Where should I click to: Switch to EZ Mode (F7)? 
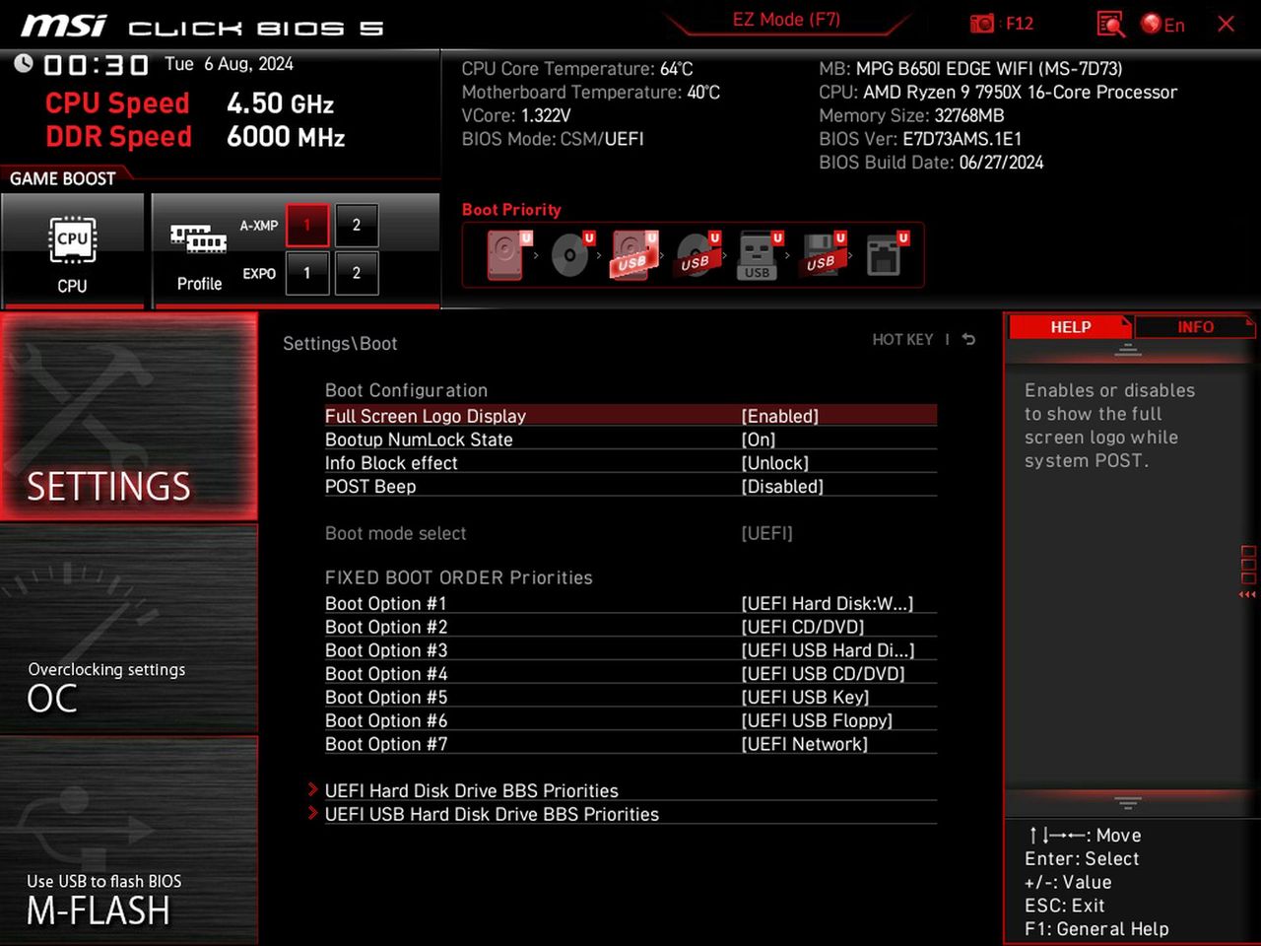(786, 20)
